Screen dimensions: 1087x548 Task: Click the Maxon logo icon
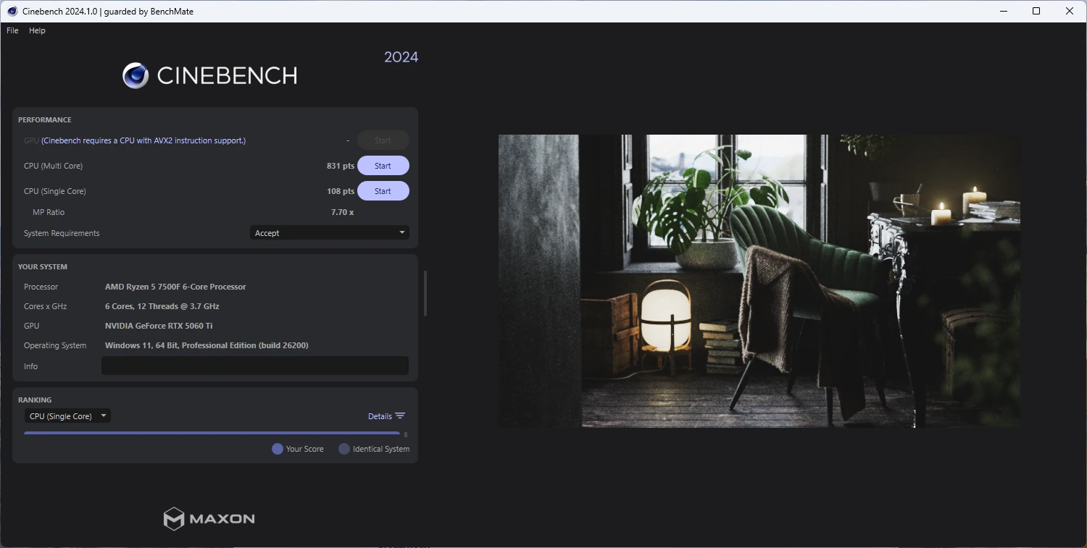point(174,518)
